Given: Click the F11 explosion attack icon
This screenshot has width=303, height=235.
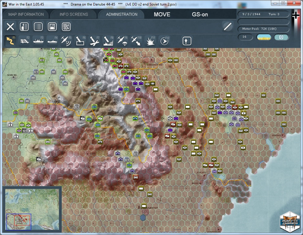Looking at the screenshot, I should point(150,41).
